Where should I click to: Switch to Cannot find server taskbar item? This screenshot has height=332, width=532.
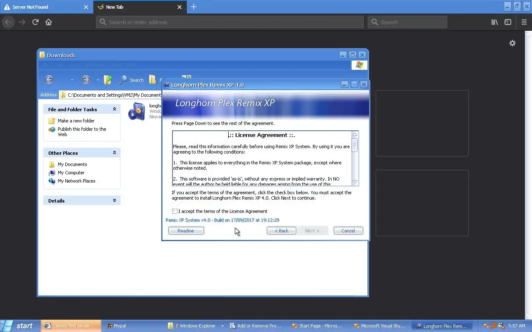coord(71,326)
